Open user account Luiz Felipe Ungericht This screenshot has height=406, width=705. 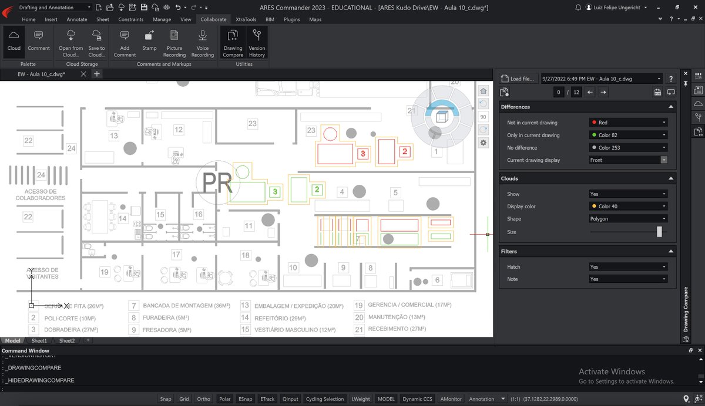pos(615,8)
